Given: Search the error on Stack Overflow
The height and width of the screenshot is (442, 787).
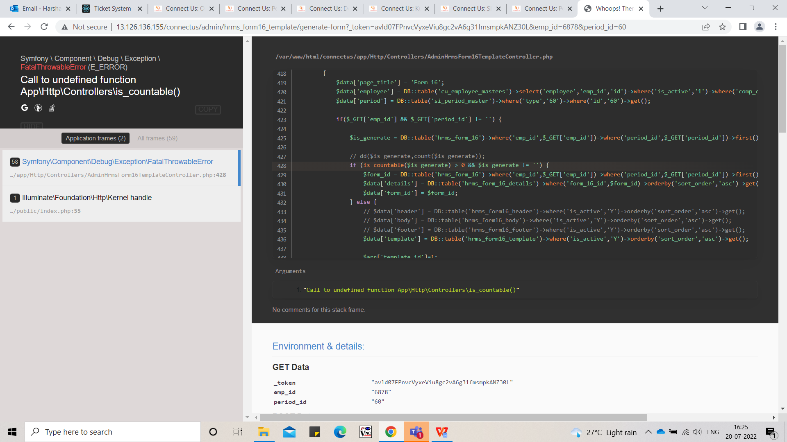Looking at the screenshot, I should [x=52, y=108].
